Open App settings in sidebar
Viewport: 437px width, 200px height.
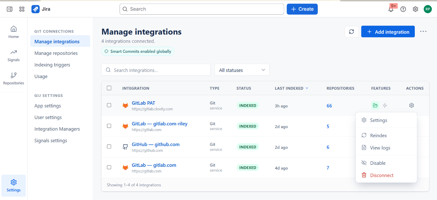(47, 106)
